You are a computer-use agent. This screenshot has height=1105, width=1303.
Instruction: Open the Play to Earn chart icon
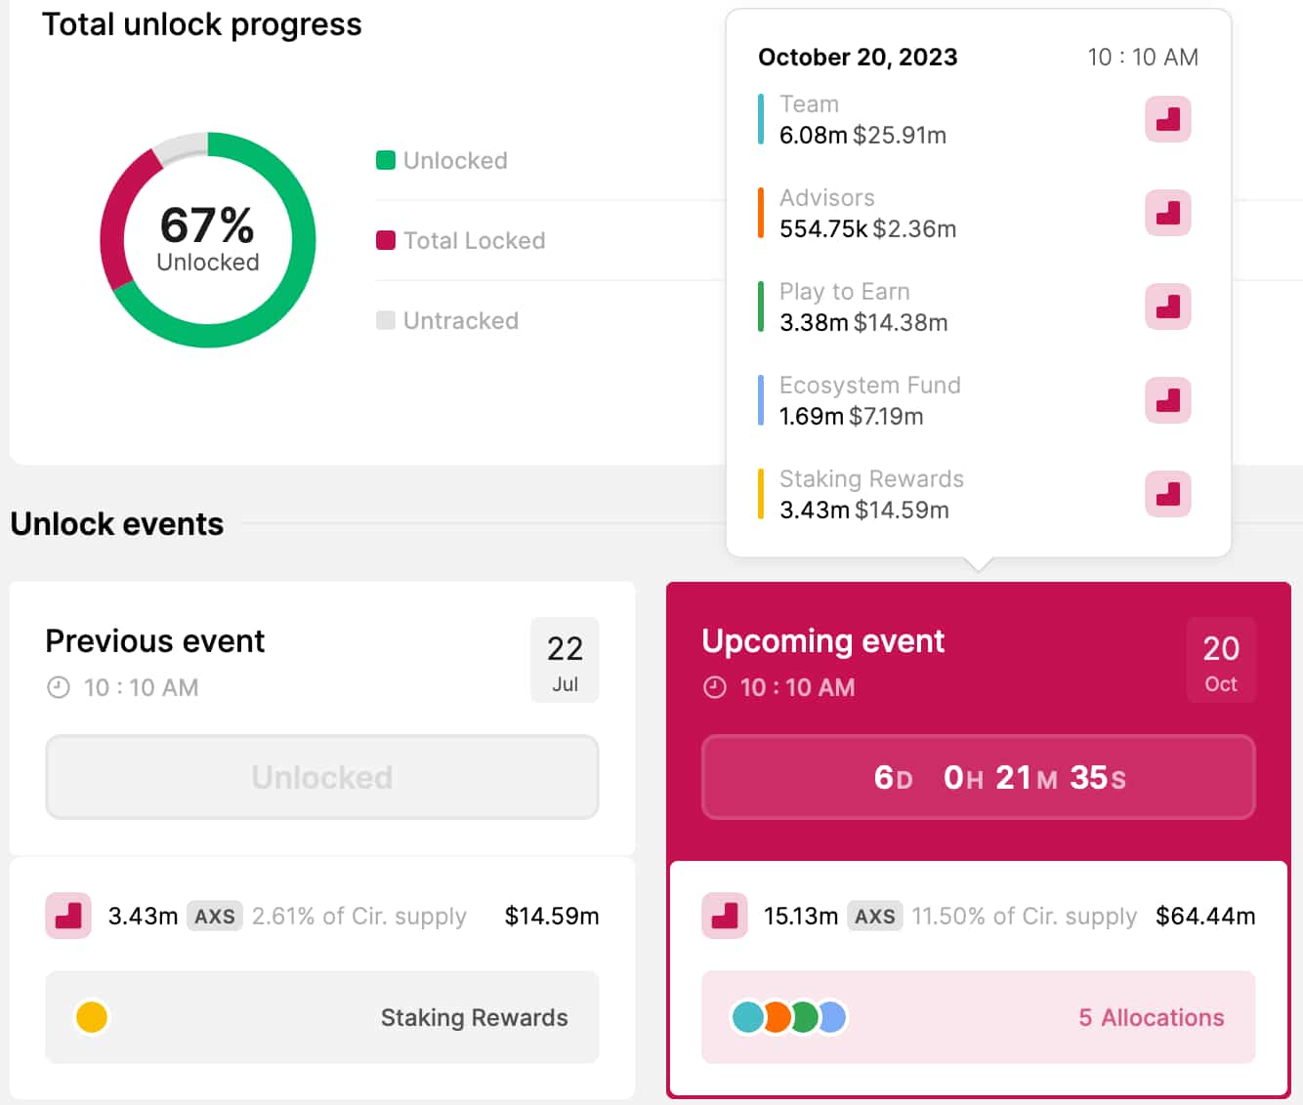click(1168, 307)
